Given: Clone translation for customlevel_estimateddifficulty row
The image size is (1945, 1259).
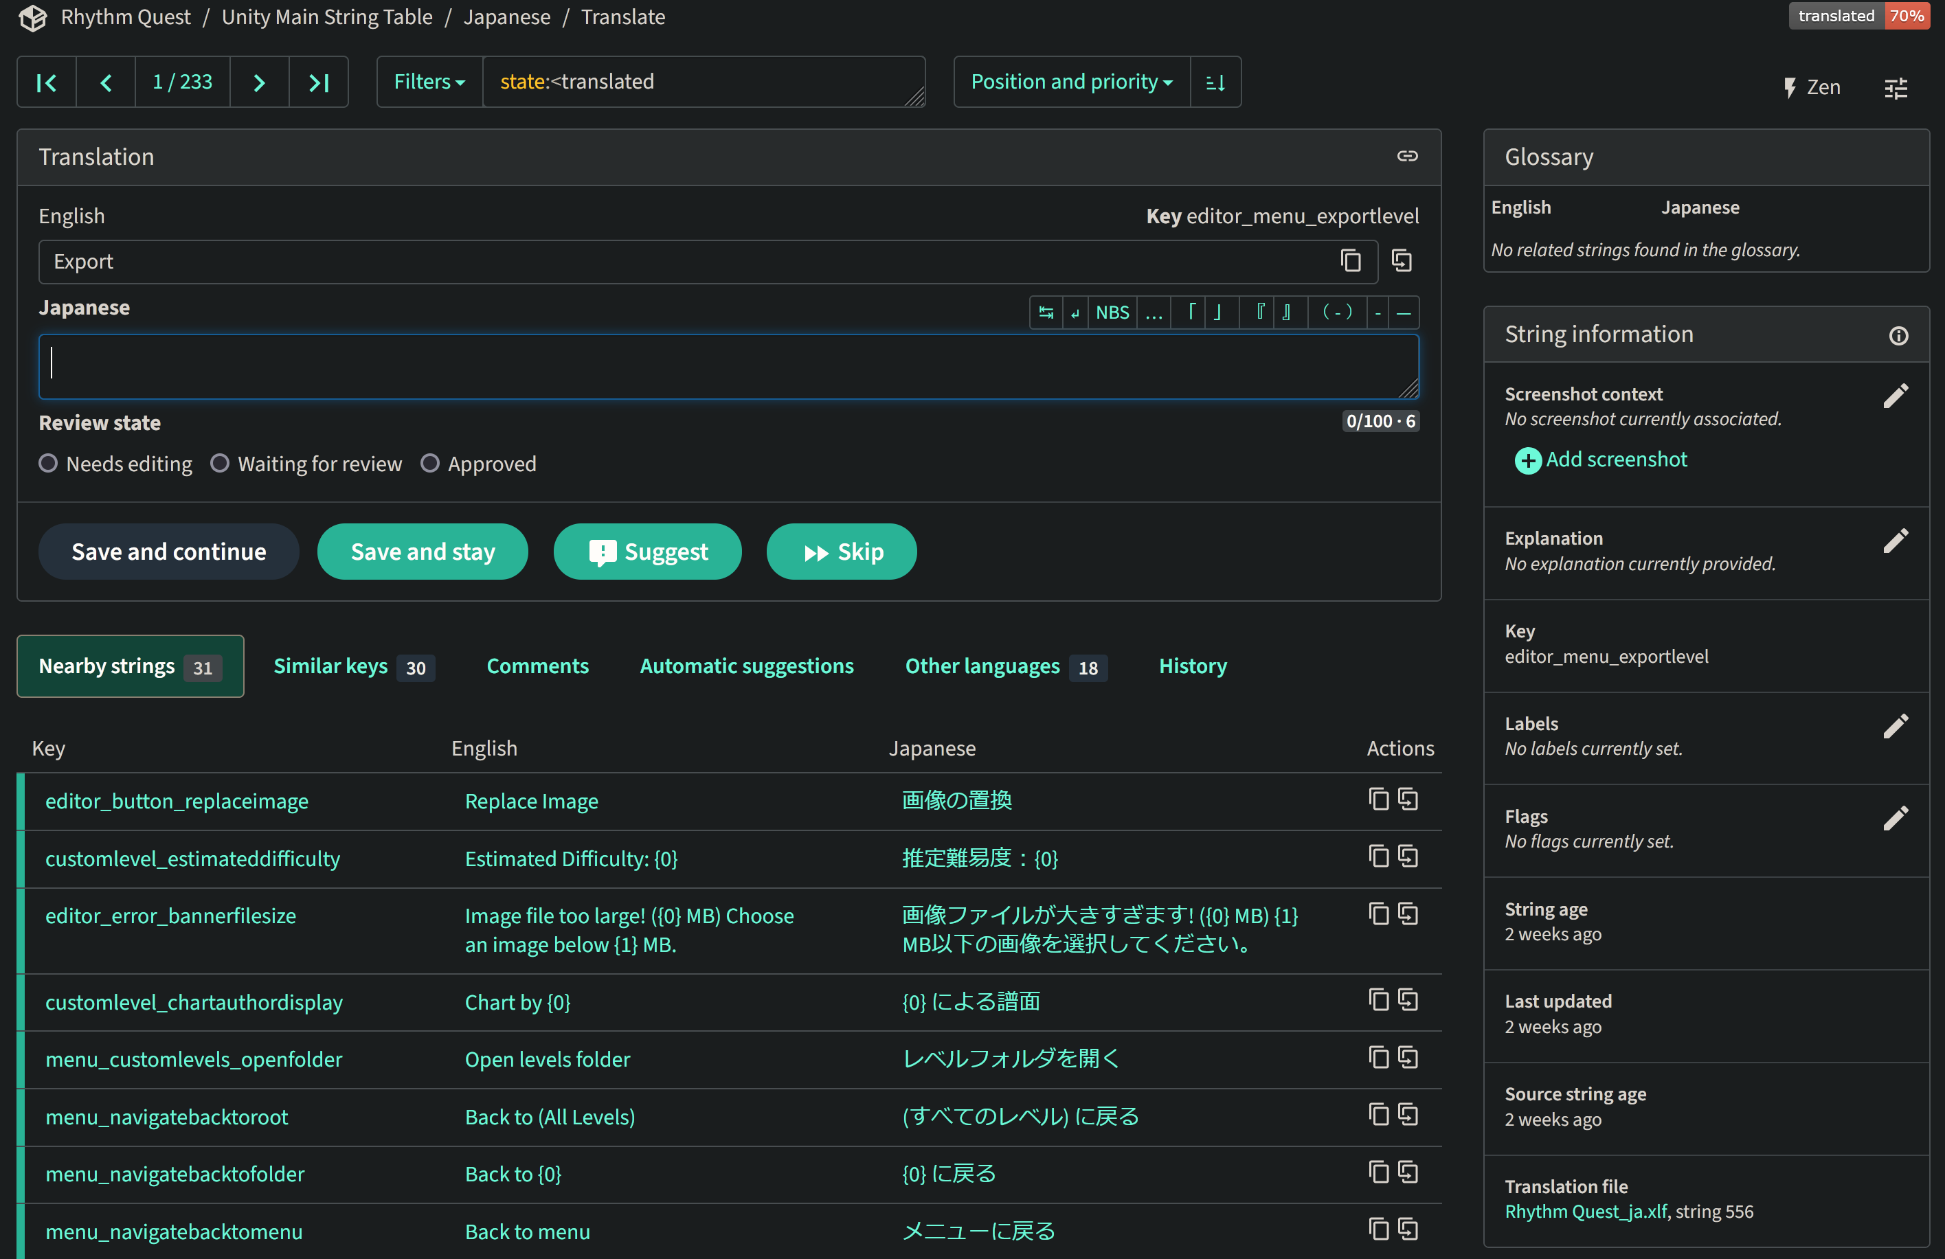Looking at the screenshot, I should click(1408, 857).
